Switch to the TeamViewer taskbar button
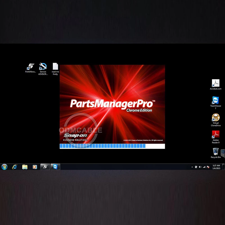Screen dimensions: 225x225 tap(55, 167)
